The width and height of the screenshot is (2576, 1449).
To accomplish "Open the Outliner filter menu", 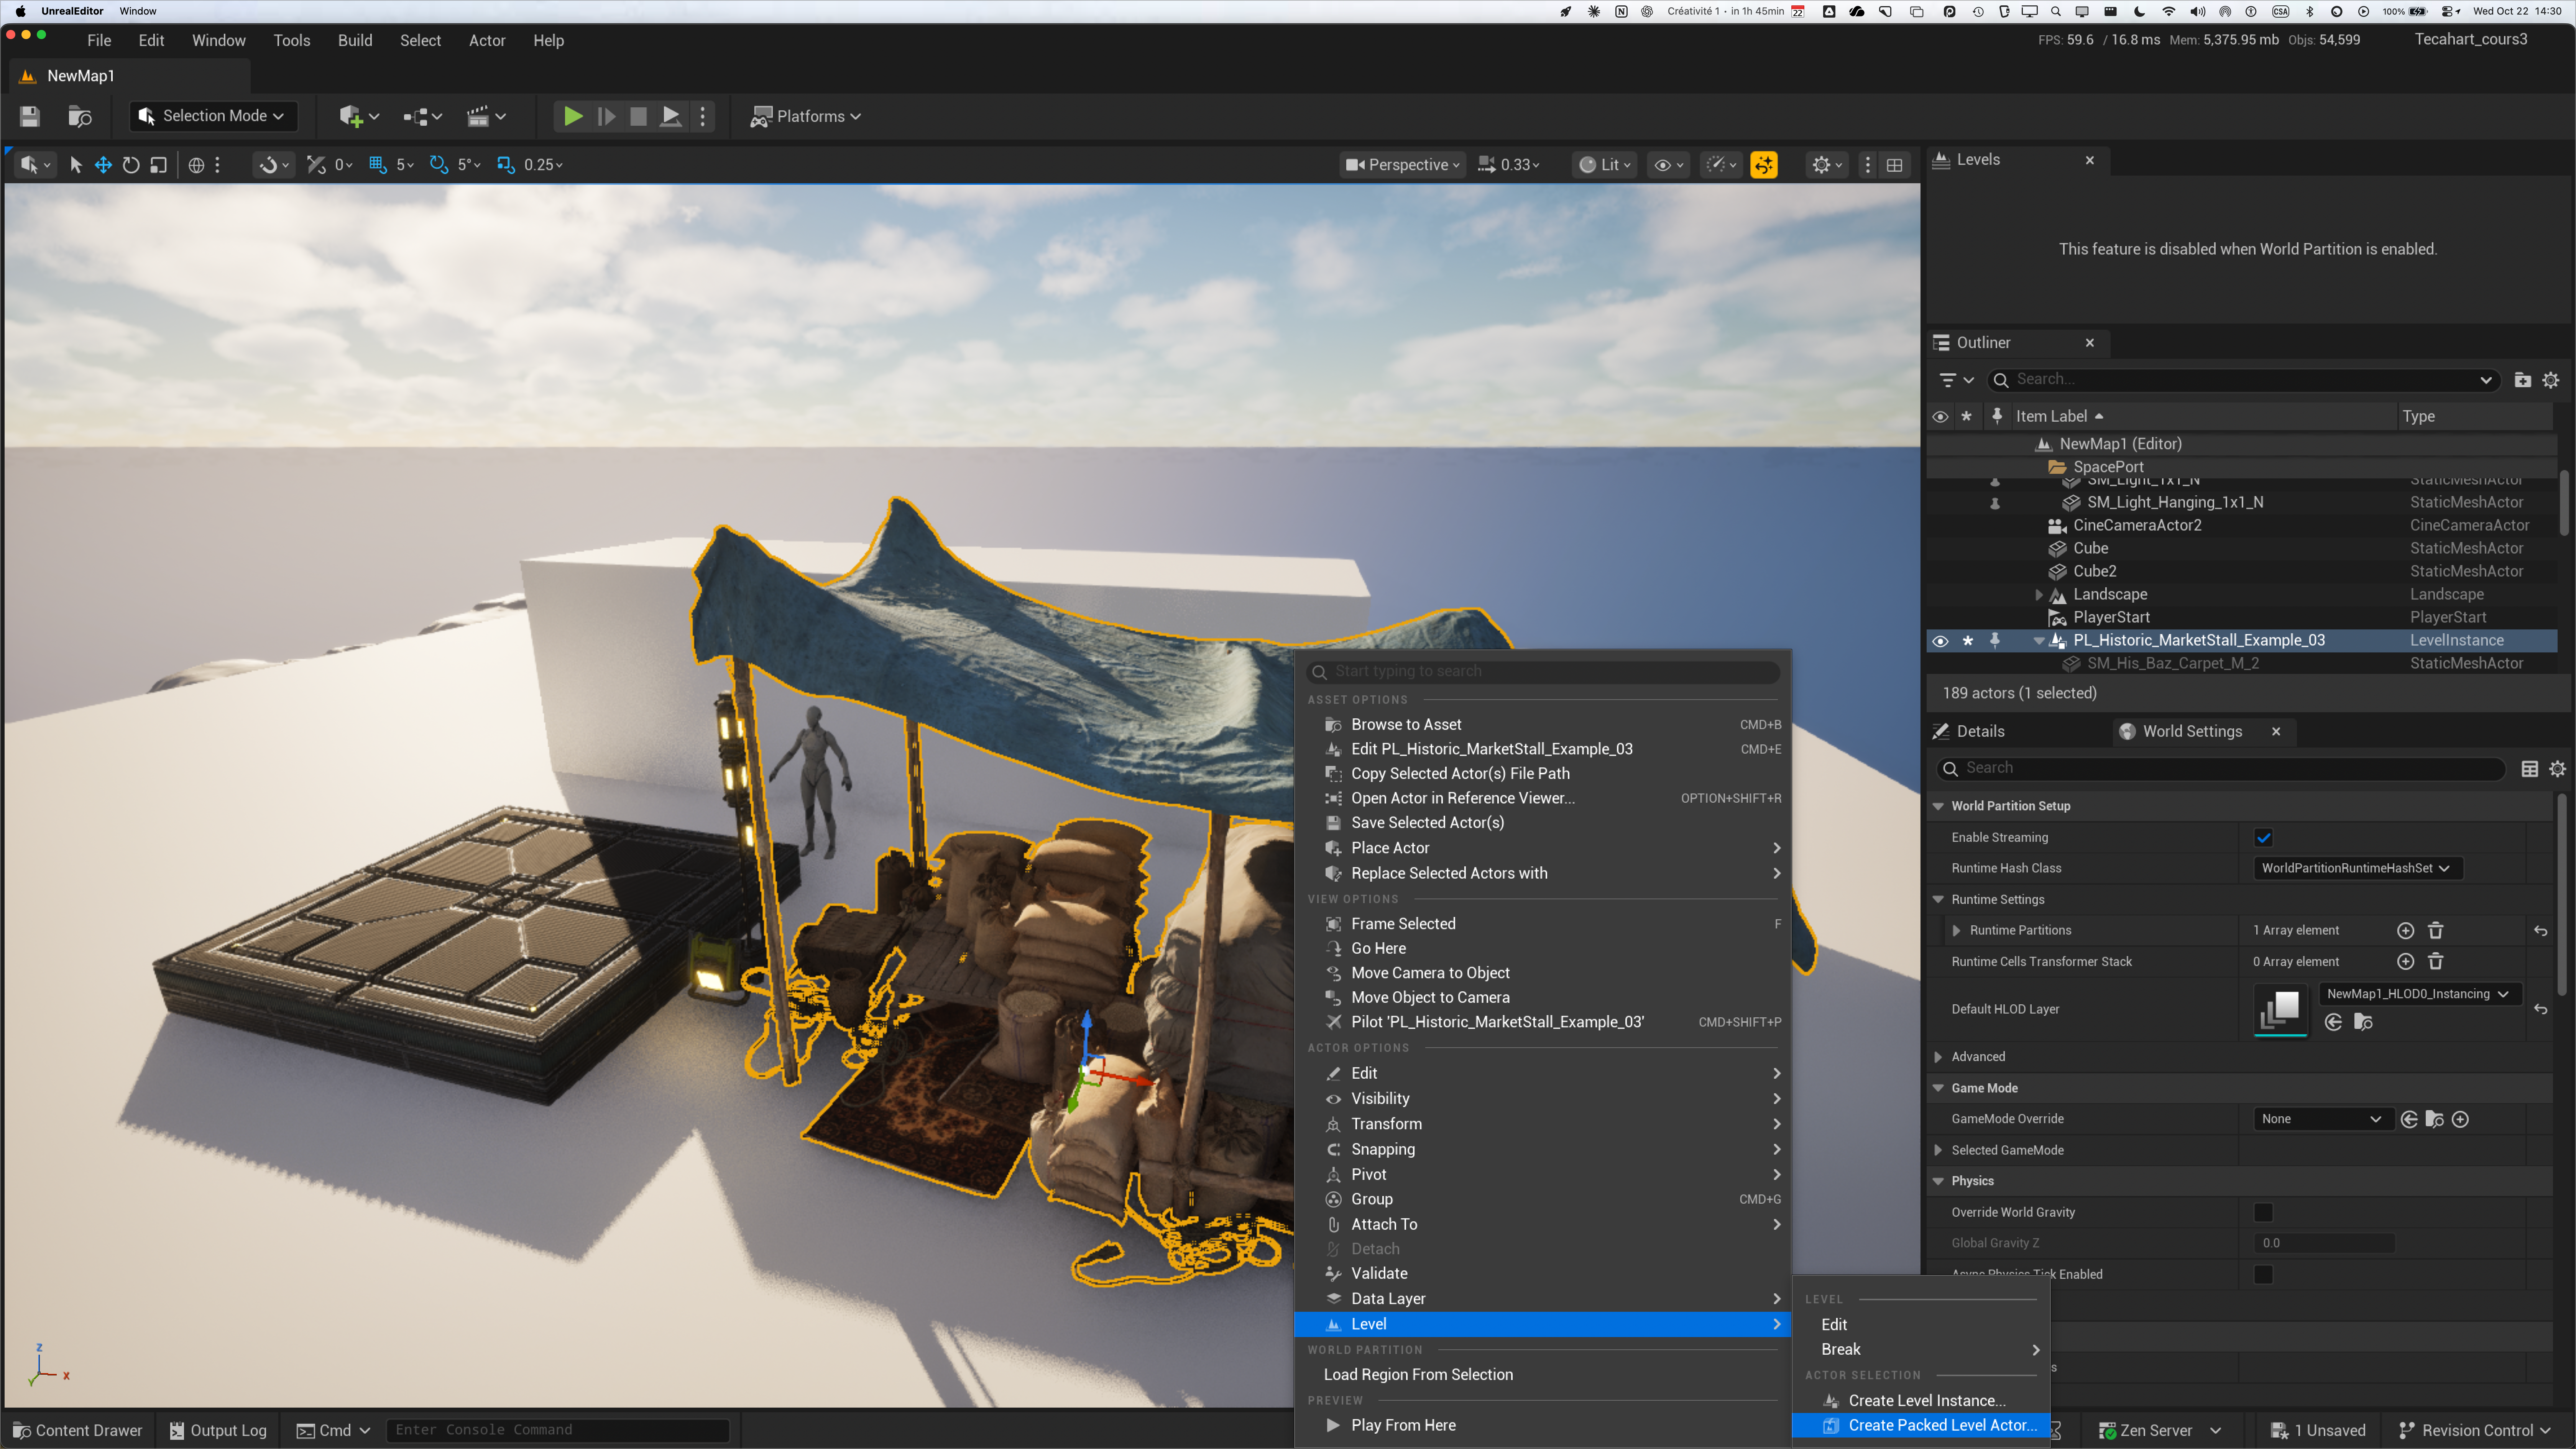I will coord(1956,380).
